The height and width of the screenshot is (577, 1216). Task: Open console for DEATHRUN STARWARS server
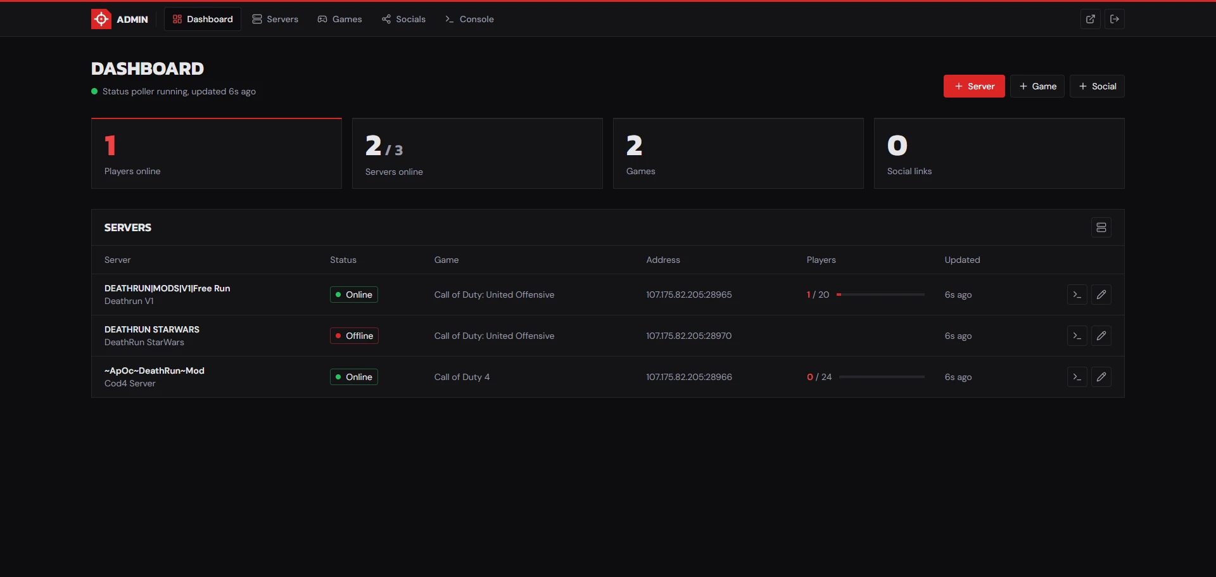(x=1077, y=336)
